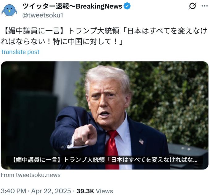Click the tweet's second line about 中国
This screenshot has width=210, height=196.
tap(62, 41)
